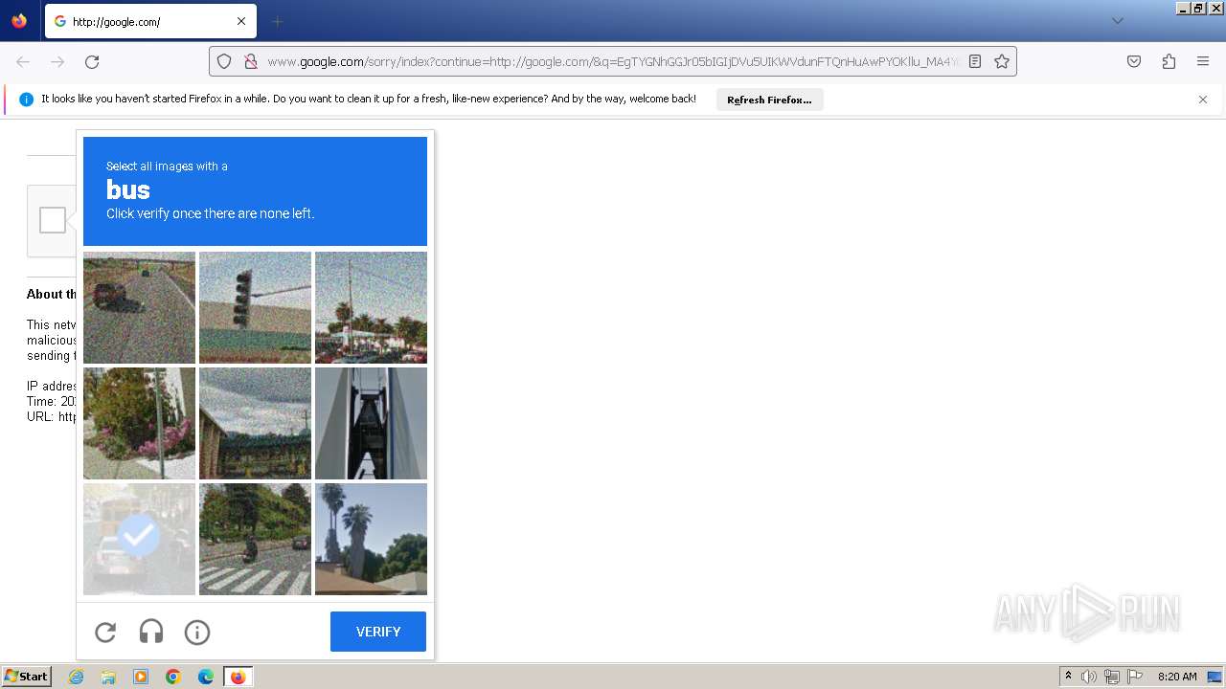
Task: Click the blue bus instruction banner
Action: pos(255,191)
